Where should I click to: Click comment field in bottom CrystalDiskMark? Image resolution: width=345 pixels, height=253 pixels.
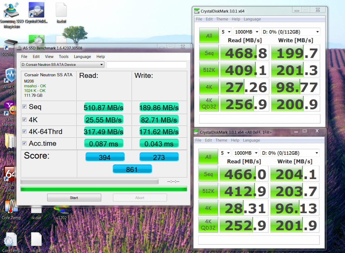pos(259,240)
